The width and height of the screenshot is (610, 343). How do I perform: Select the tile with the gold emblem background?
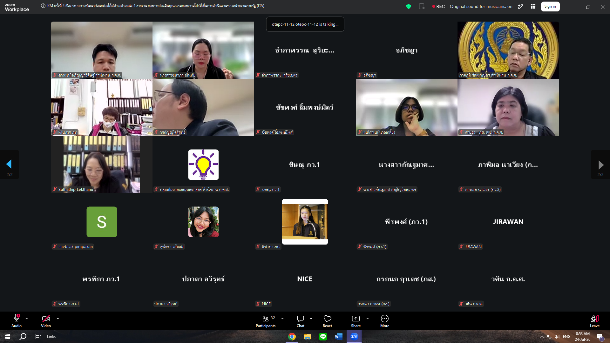point(508,50)
